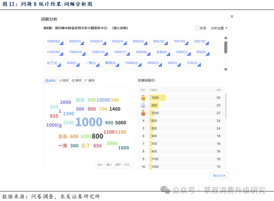Switch to the 柱状 chart tab
This screenshot has height=201, width=274.
point(64,80)
